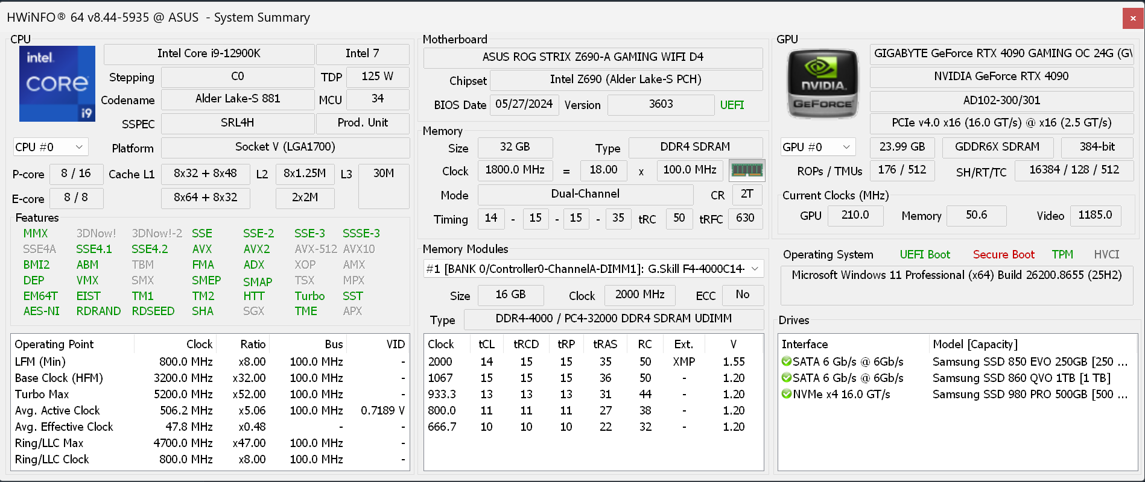Click the Chipset value "Intel Z690 (Alder Lake-S PCH)"
The height and width of the screenshot is (482, 1145).
pos(626,80)
